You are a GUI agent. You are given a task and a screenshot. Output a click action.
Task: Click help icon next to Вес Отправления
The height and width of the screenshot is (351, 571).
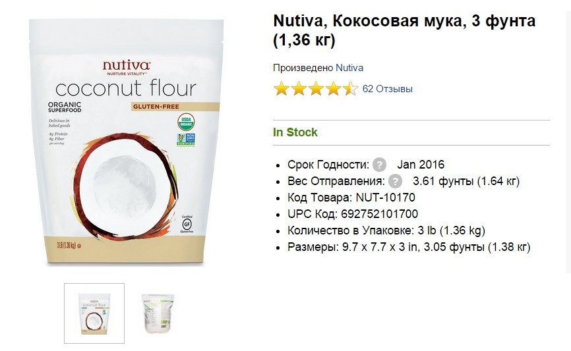click(395, 181)
